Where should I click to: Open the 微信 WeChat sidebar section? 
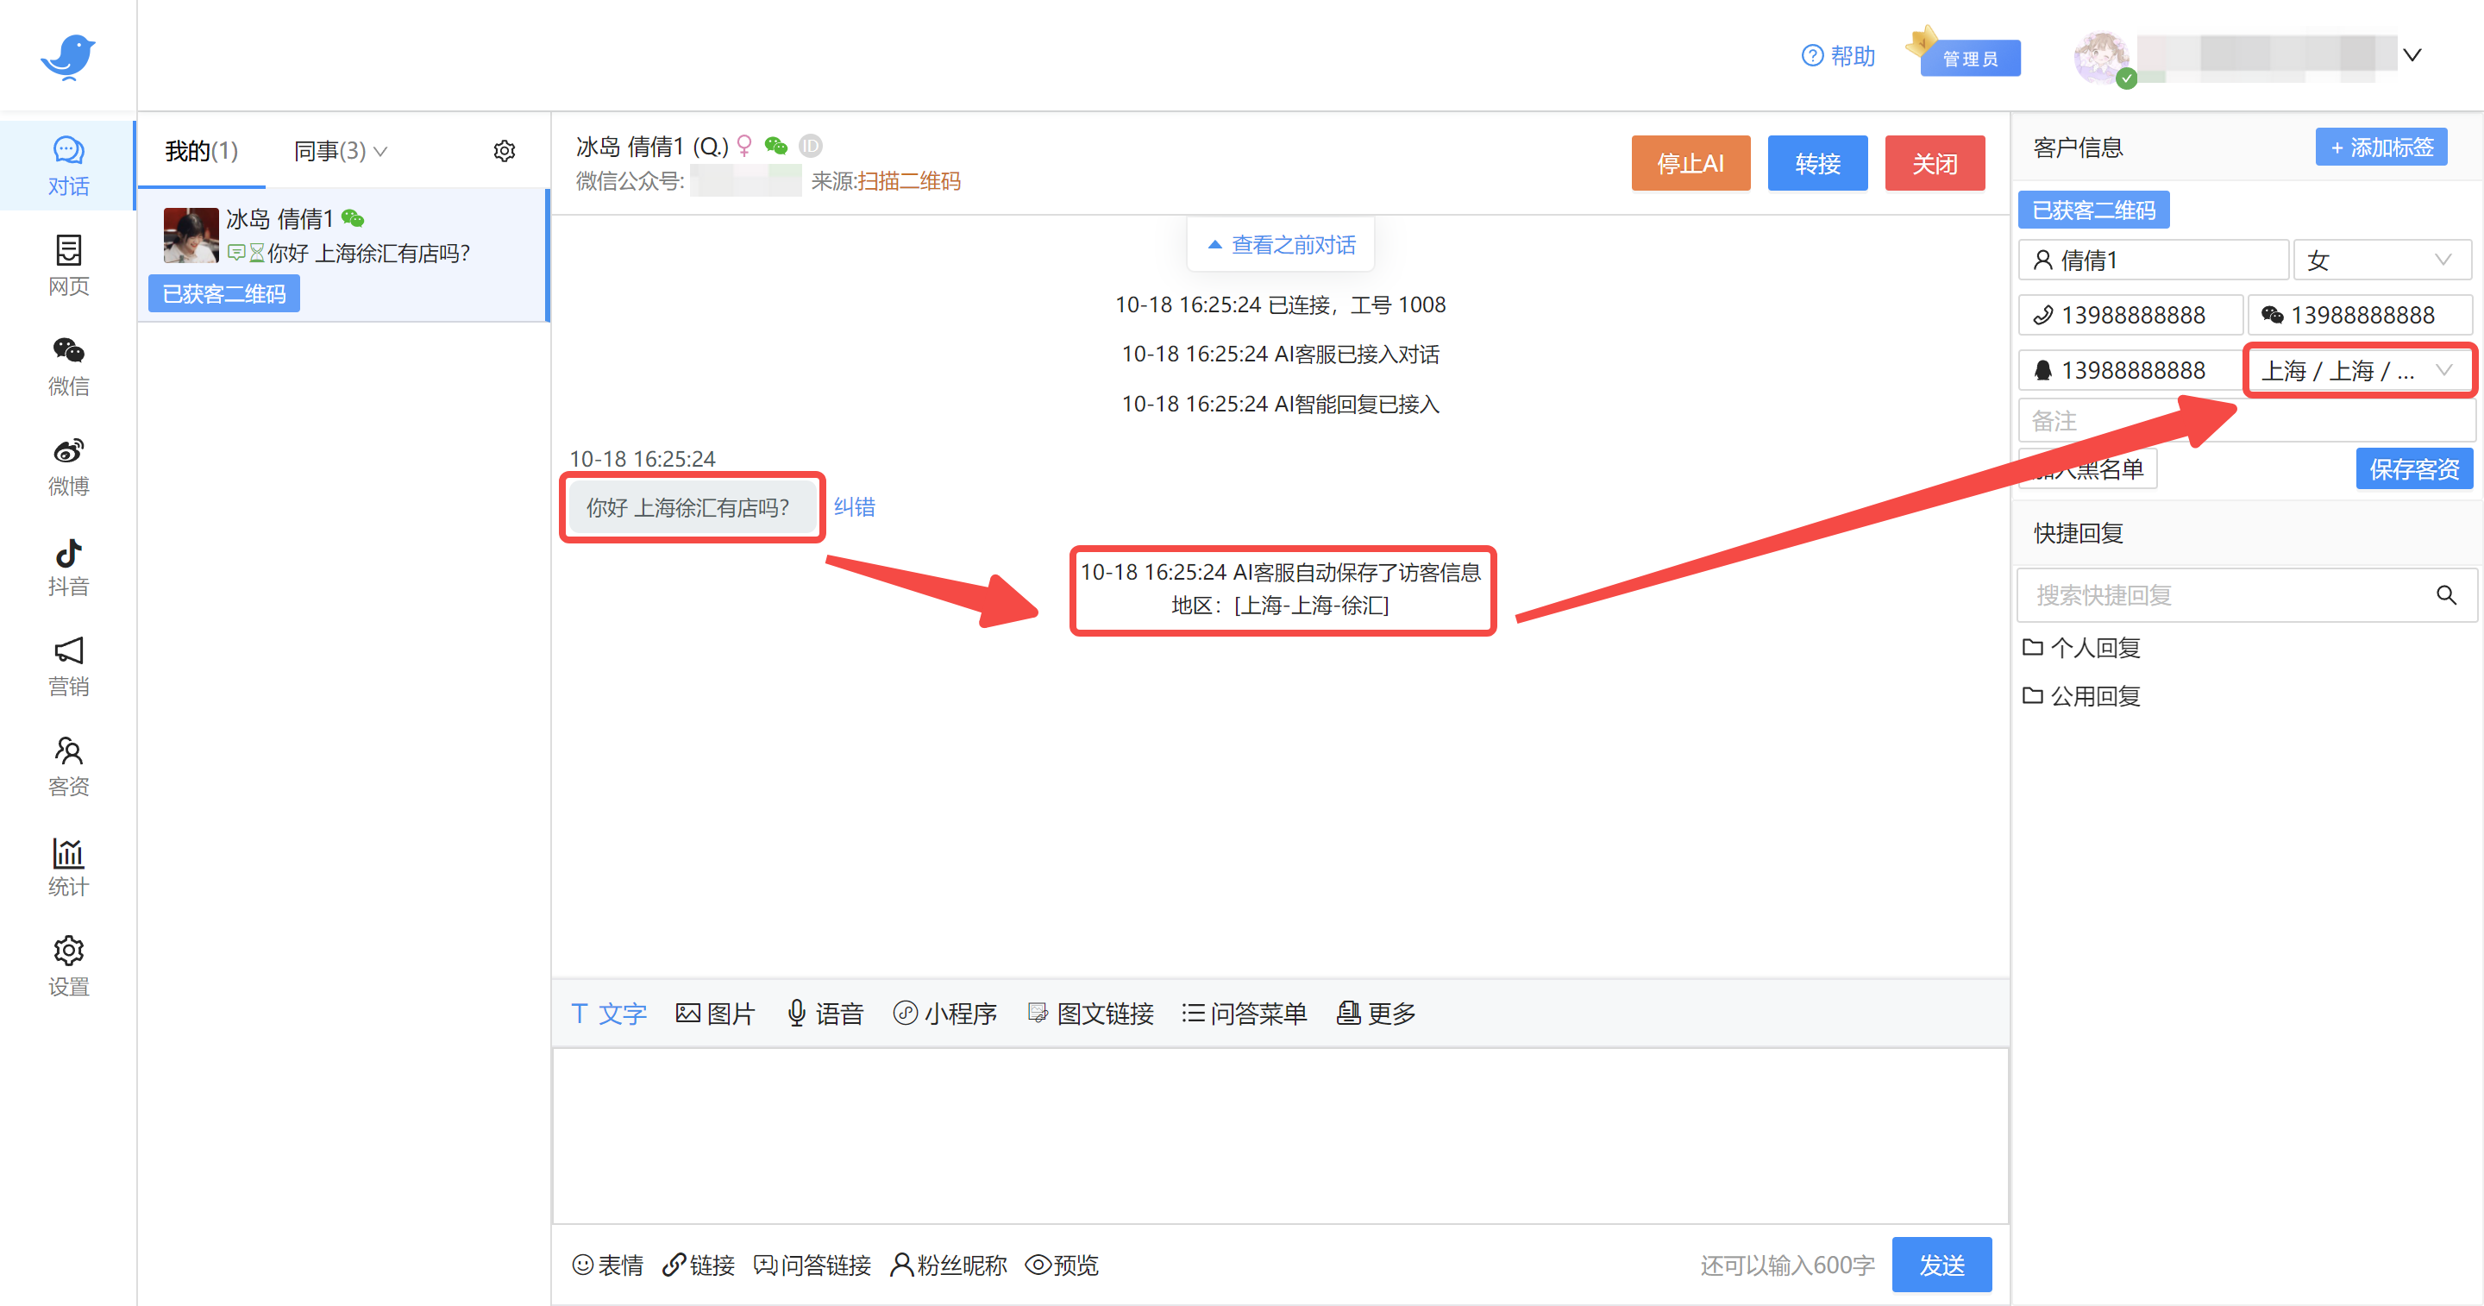pos(67,367)
